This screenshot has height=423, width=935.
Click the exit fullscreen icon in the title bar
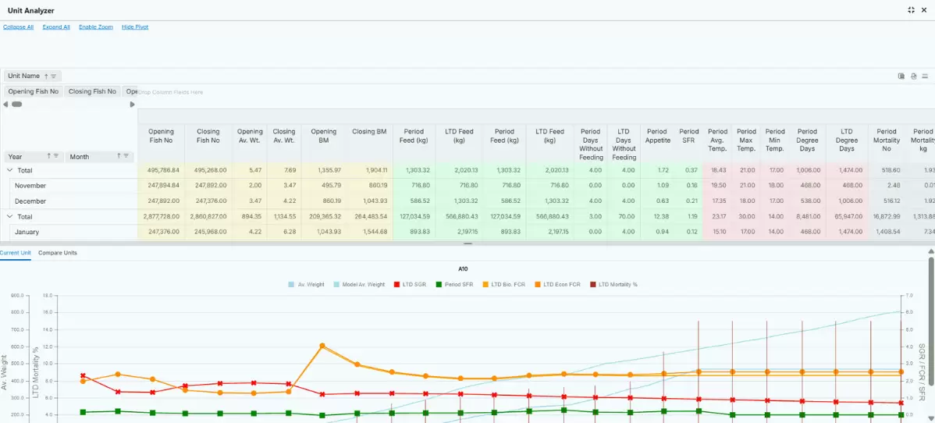pyautogui.click(x=911, y=10)
